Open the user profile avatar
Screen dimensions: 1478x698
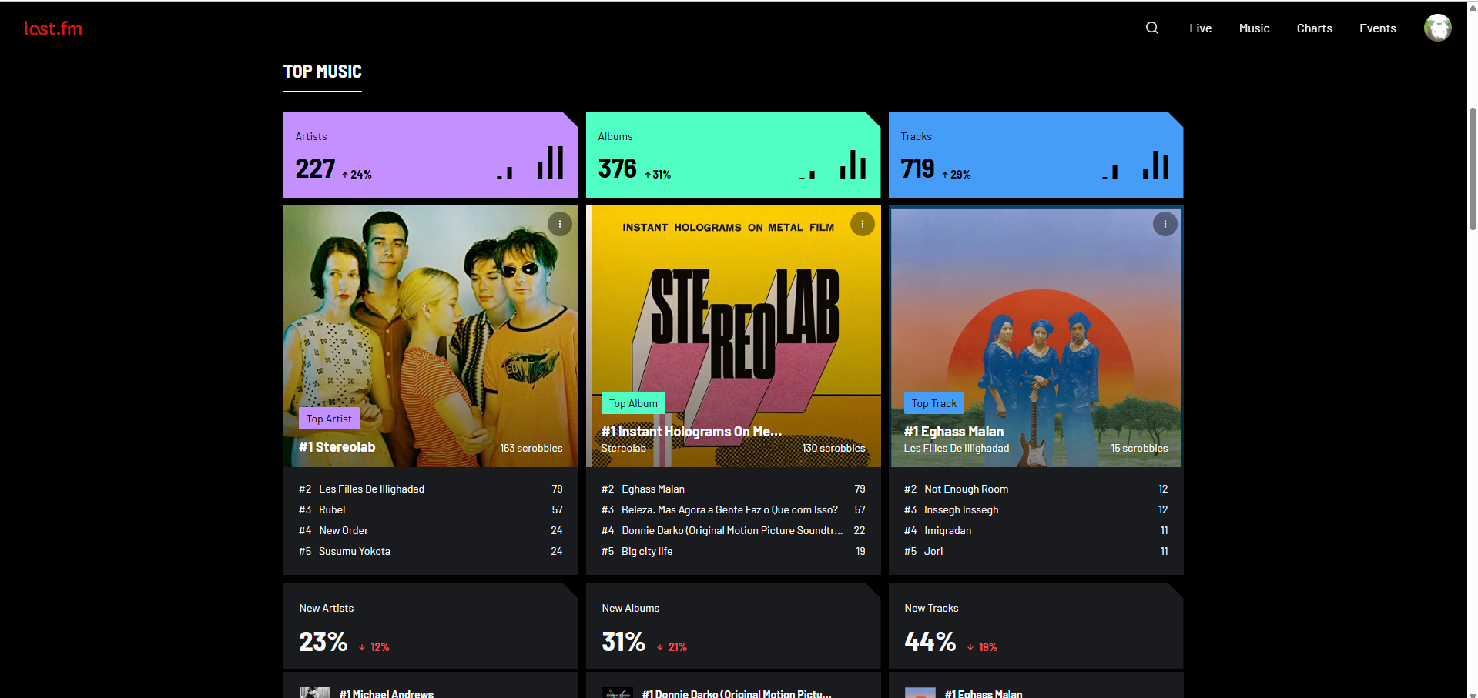[x=1437, y=28]
